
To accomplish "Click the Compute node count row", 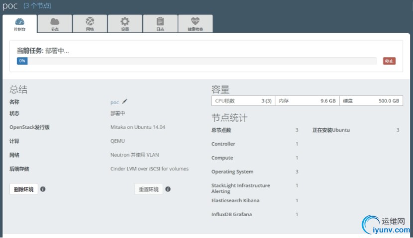I will click(255, 158).
